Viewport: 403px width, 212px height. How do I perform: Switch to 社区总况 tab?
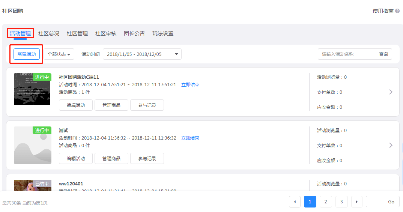pyautogui.click(x=49, y=33)
